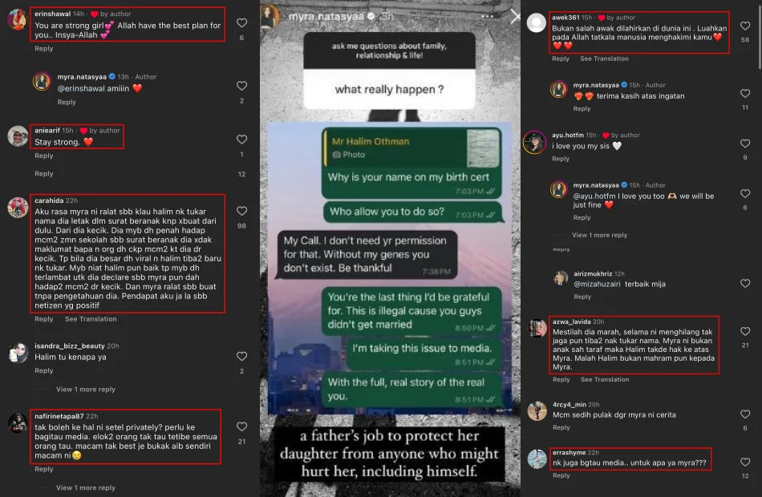Toggle like on 4rcy4_min's comment
The image size is (762, 497).
coord(745,414)
